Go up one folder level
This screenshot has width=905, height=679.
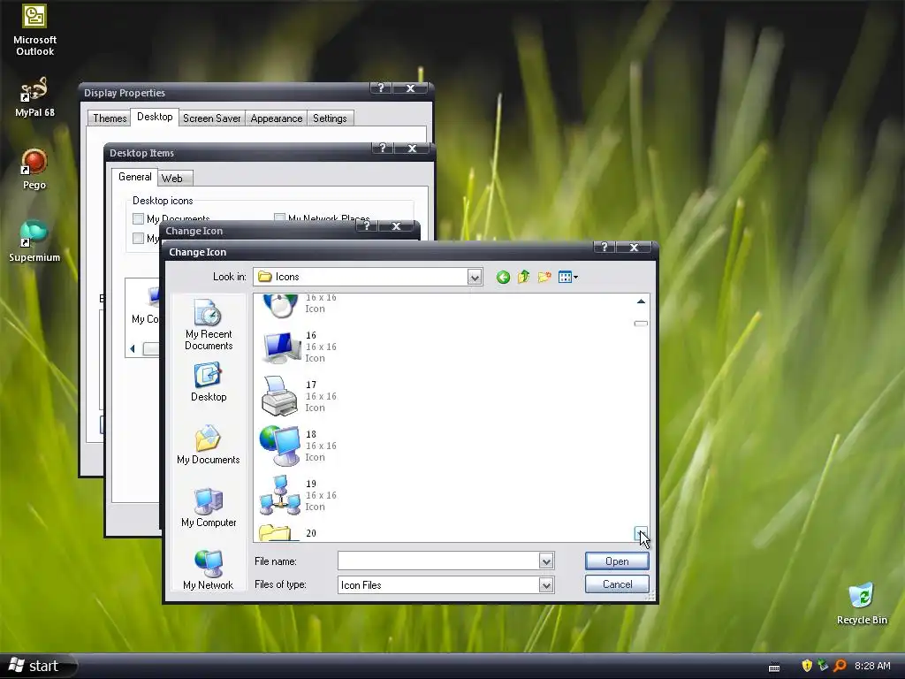pyautogui.click(x=523, y=277)
